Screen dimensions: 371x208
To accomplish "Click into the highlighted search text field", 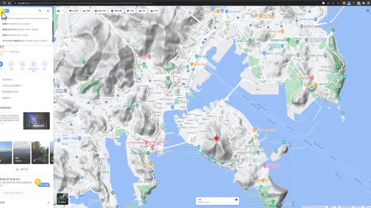I will (x=19, y=10).
